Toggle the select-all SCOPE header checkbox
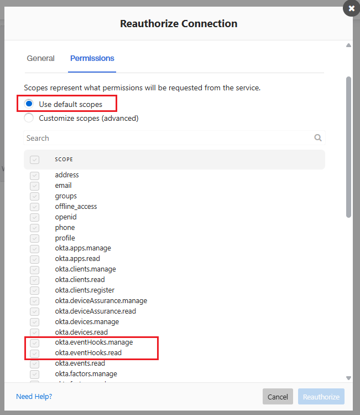Screen dimensions: 360x415 coord(35,160)
